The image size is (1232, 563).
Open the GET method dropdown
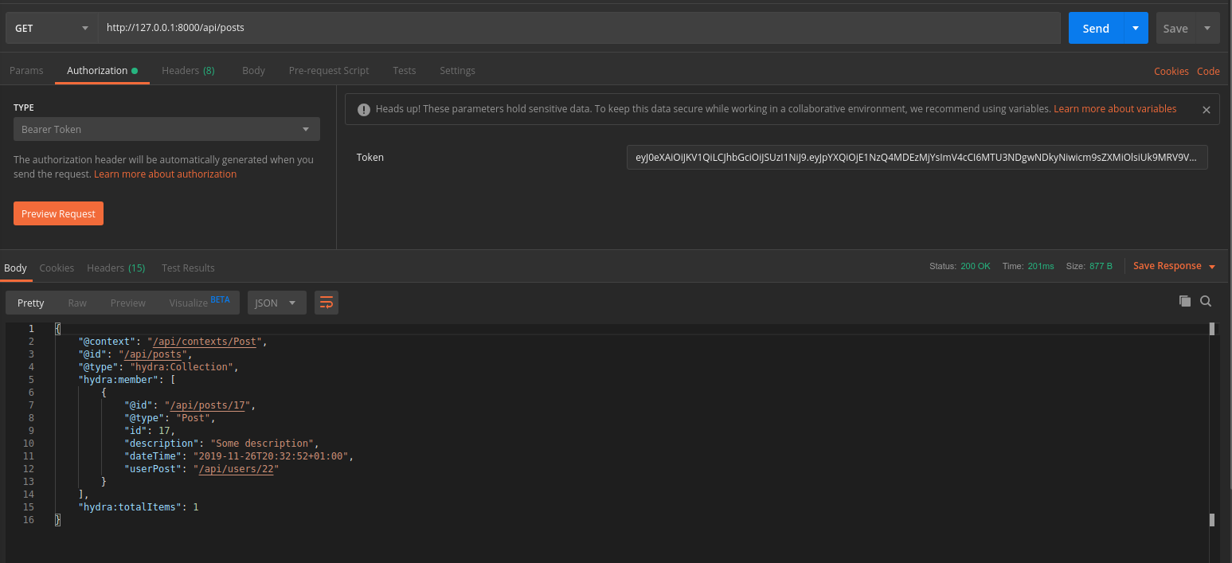(x=52, y=28)
